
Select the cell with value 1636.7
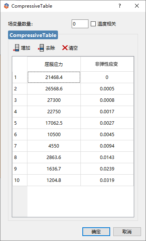pos(54,169)
